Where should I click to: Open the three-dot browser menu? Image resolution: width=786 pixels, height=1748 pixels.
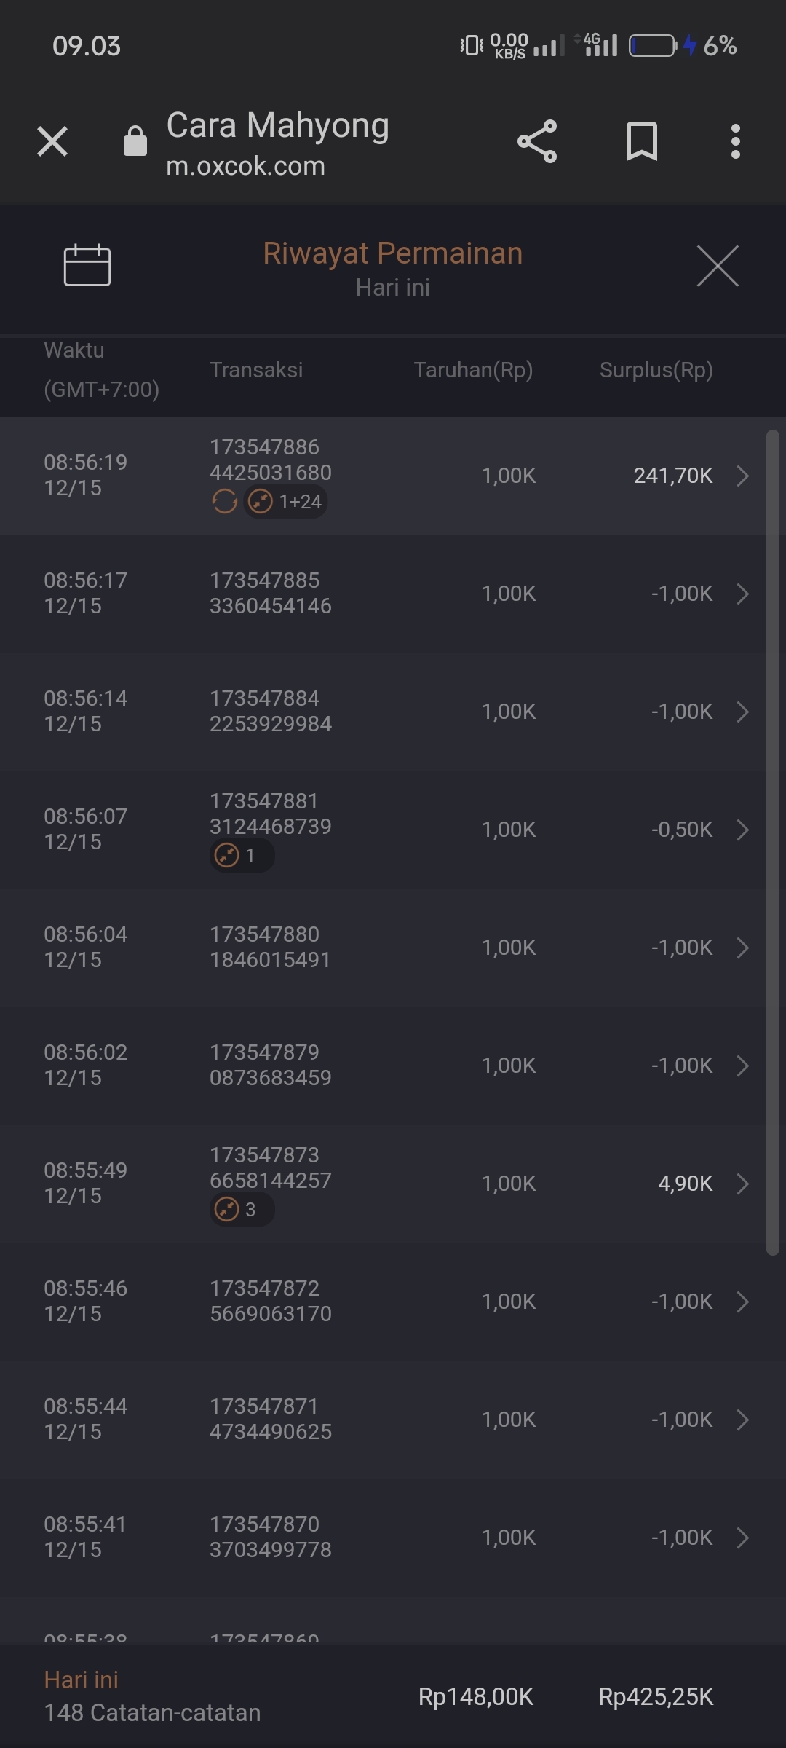pos(736,141)
